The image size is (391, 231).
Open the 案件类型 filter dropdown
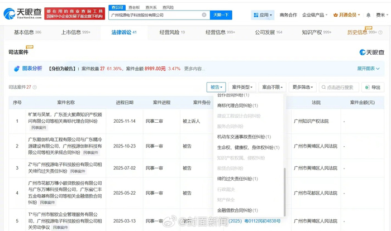click(x=242, y=88)
